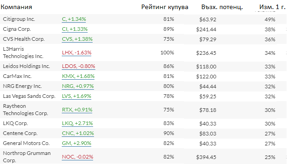Select the $394.45 price for Northrop Grumman
287x164 pixels.
click(206, 157)
